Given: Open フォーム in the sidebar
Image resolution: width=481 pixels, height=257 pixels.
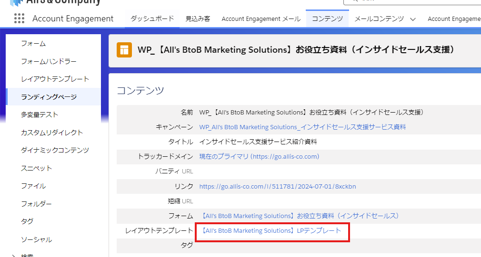Looking at the screenshot, I should (x=33, y=44).
